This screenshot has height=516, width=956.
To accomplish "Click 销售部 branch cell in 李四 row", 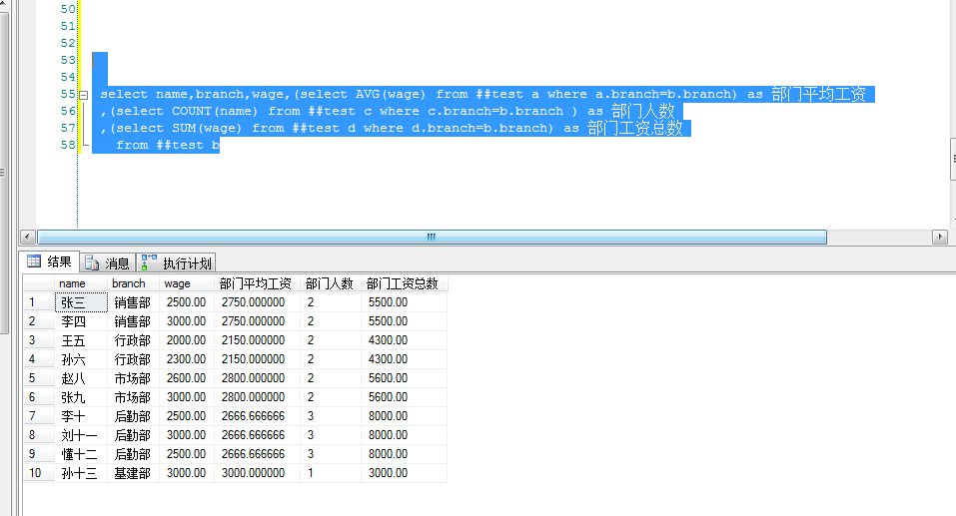I will point(134,321).
